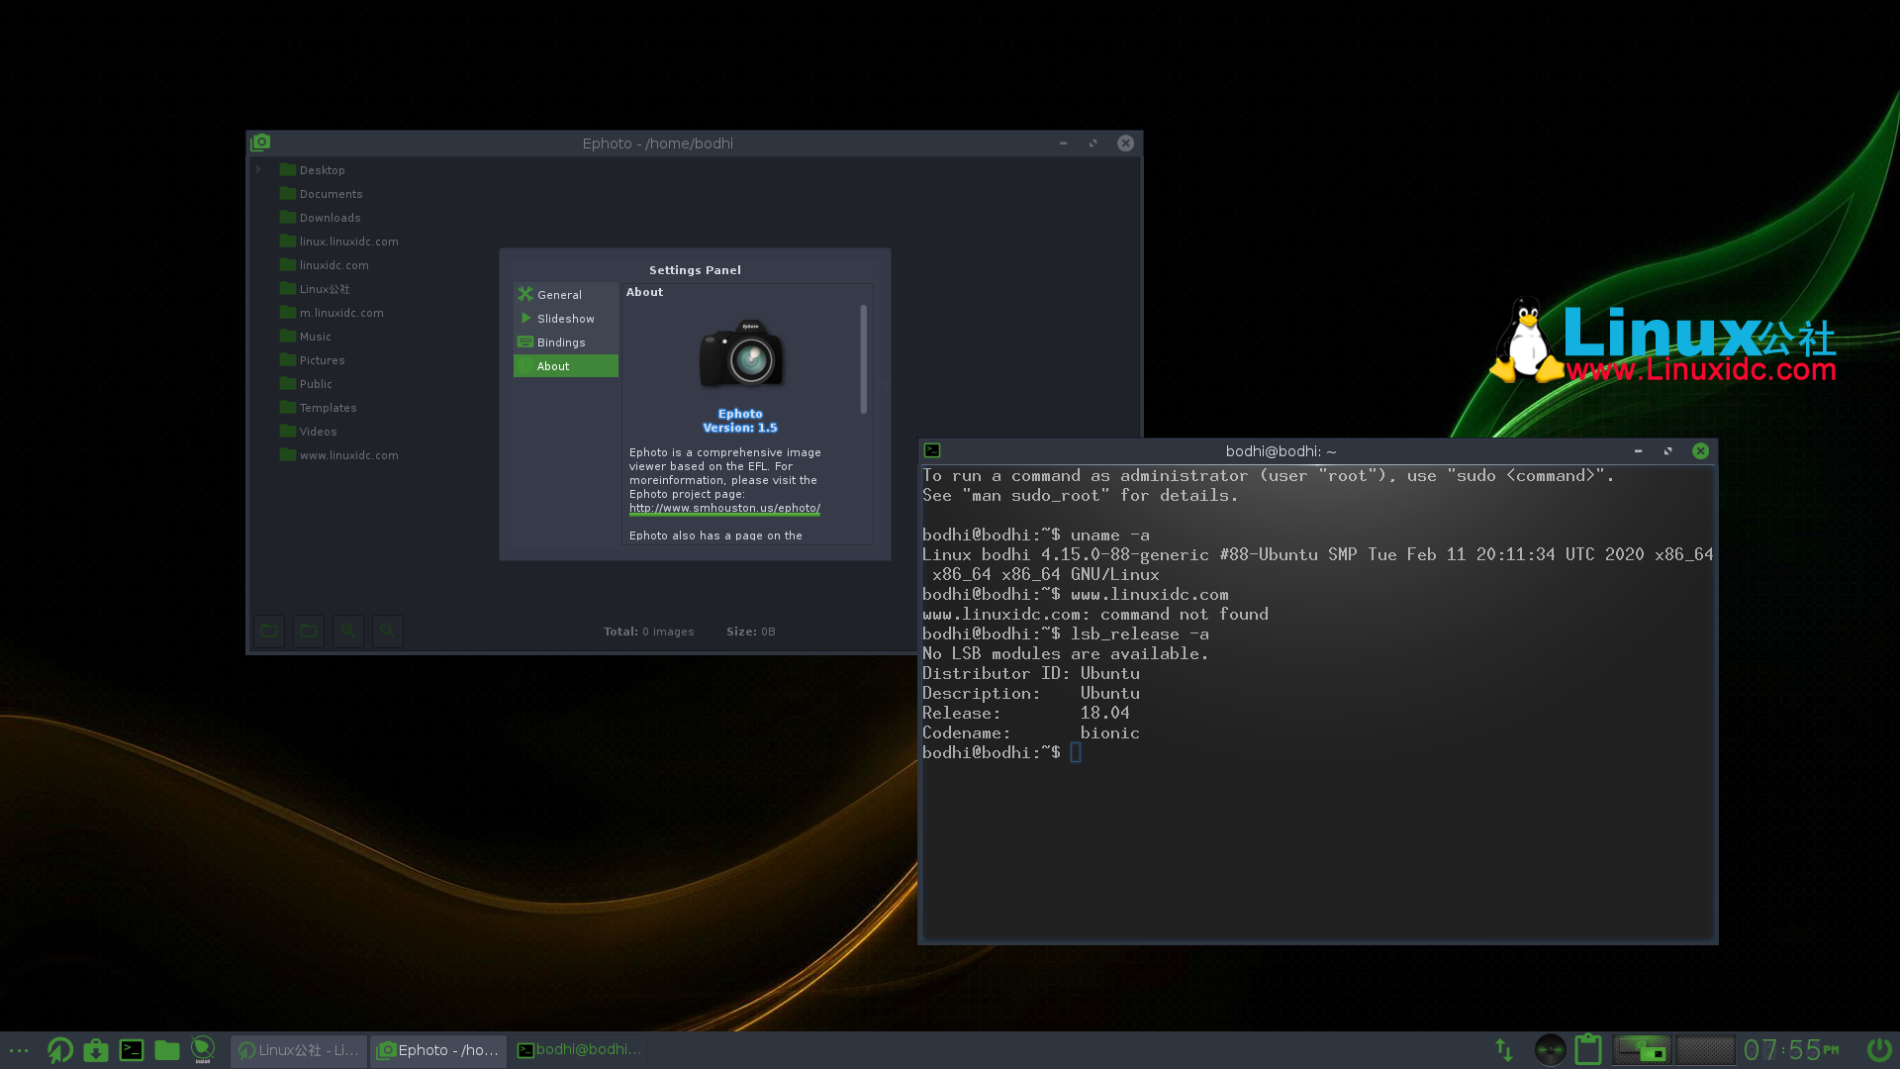The width and height of the screenshot is (1900, 1069).
Task: Click 'Total: 0 images' status text
Action: (649, 632)
